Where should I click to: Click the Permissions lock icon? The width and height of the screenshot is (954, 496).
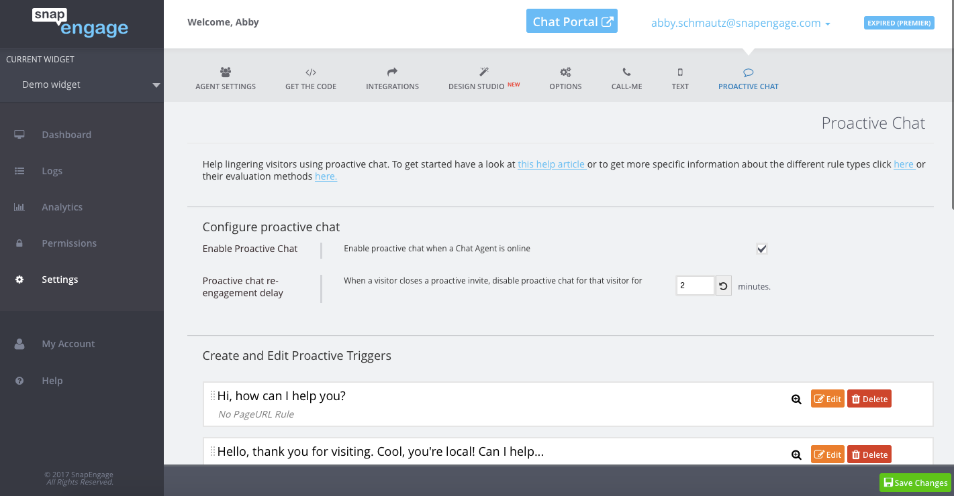pos(19,243)
